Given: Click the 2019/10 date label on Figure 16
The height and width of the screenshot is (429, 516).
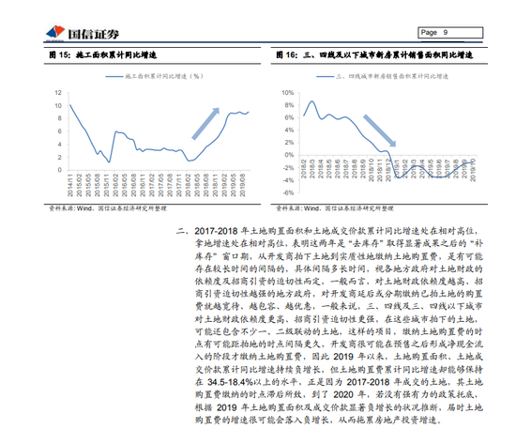Looking at the screenshot, I should [x=473, y=170].
